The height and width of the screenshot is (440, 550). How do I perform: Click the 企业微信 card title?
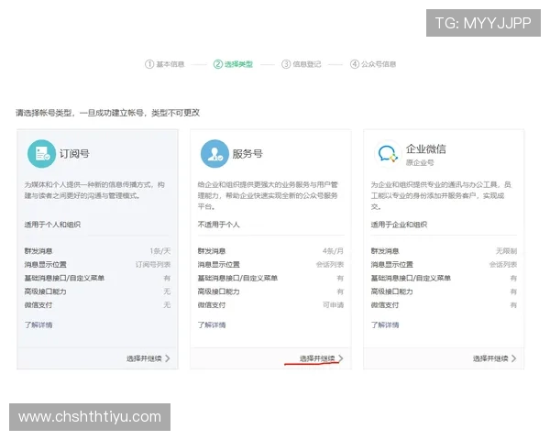coord(426,149)
